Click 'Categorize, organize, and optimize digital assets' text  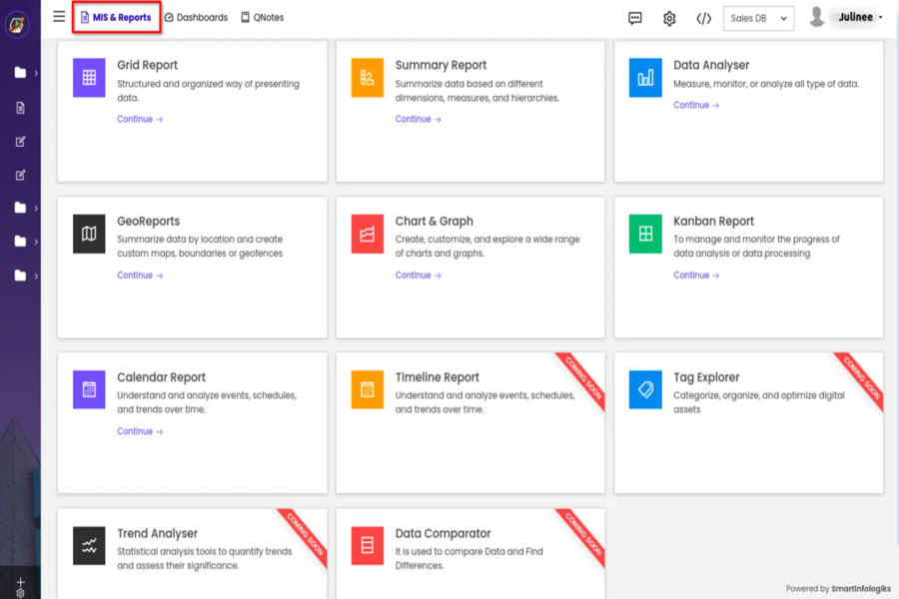tap(758, 402)
